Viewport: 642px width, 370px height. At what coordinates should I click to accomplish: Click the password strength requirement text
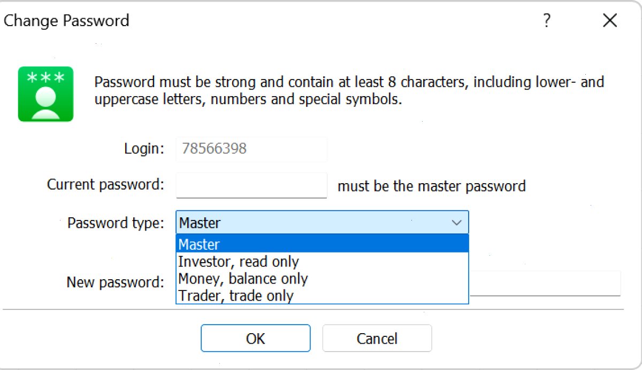pos(349,91)
